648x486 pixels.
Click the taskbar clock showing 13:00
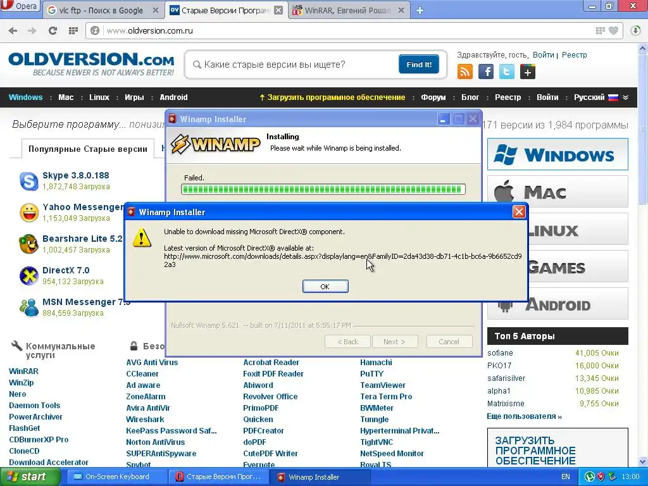coord(630,477)
